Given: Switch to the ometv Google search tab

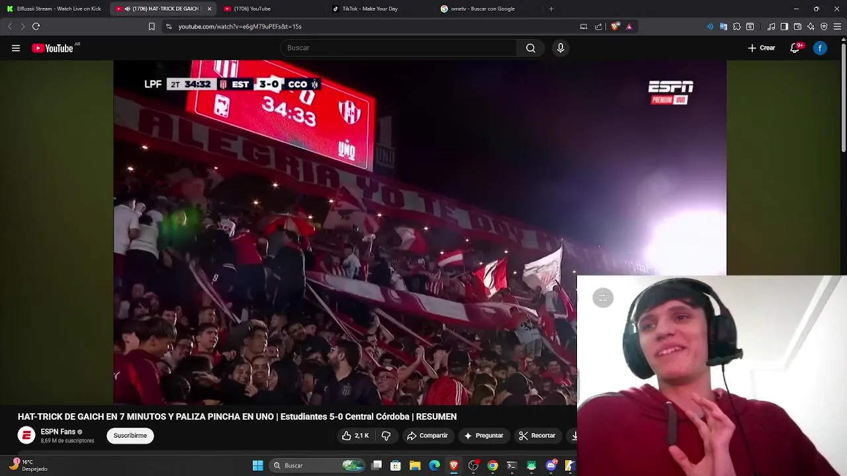Looking at the screenshot, I should pos(490,9).
